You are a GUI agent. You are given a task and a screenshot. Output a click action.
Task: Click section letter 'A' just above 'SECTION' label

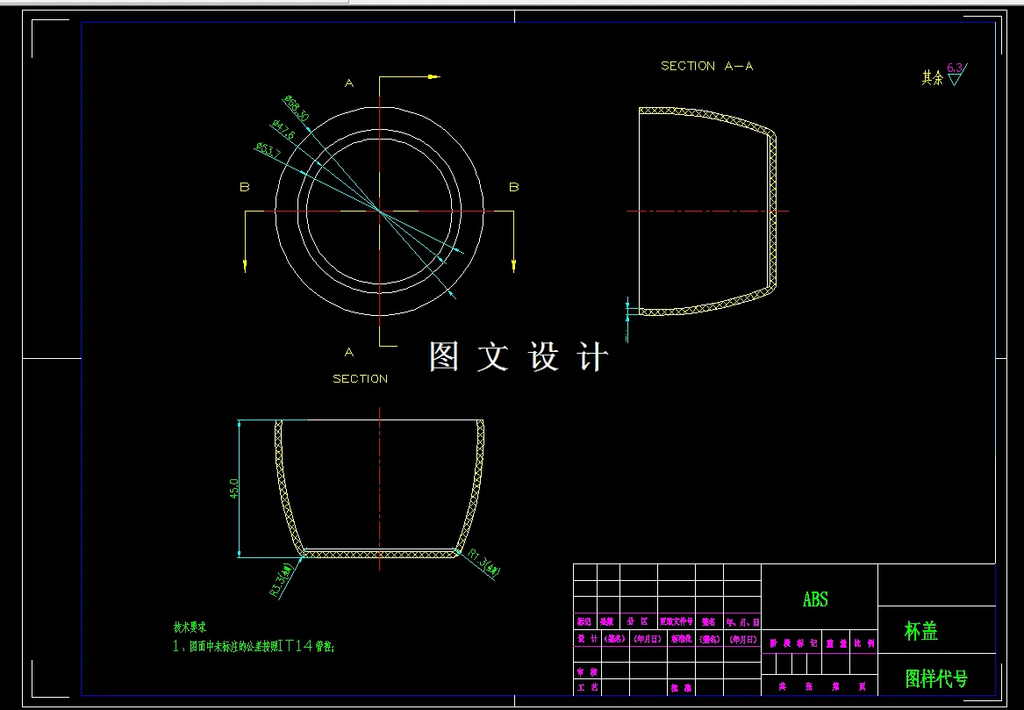349,353
